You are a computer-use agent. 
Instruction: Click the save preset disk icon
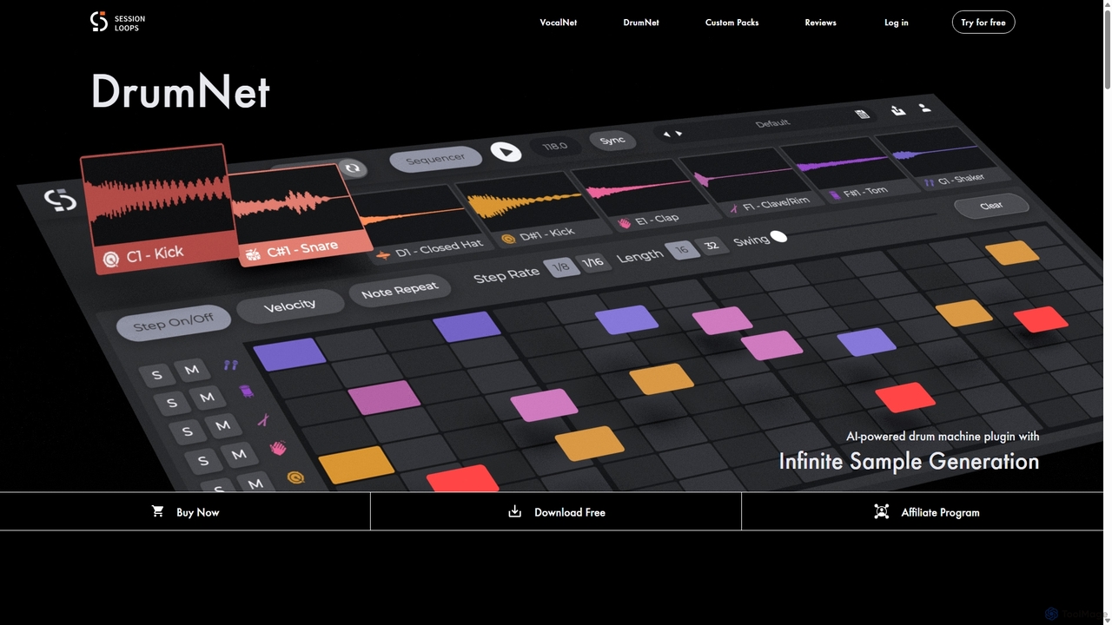tap(862, 114)
